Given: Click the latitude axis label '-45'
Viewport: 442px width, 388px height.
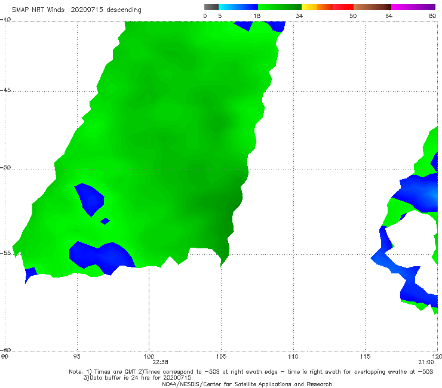Looking at the screenshot, I should (x=5, y=90).
